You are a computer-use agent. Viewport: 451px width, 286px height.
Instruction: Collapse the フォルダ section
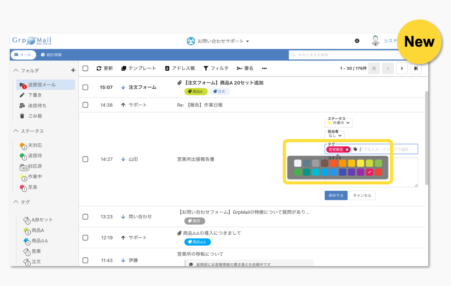pyautogui.click(x=16, y=70)
